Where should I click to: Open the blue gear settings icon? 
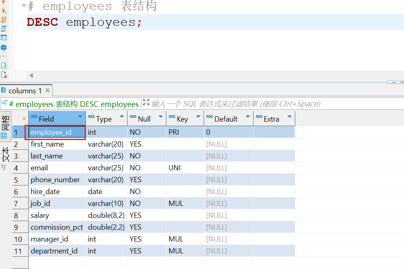(4, 47)
